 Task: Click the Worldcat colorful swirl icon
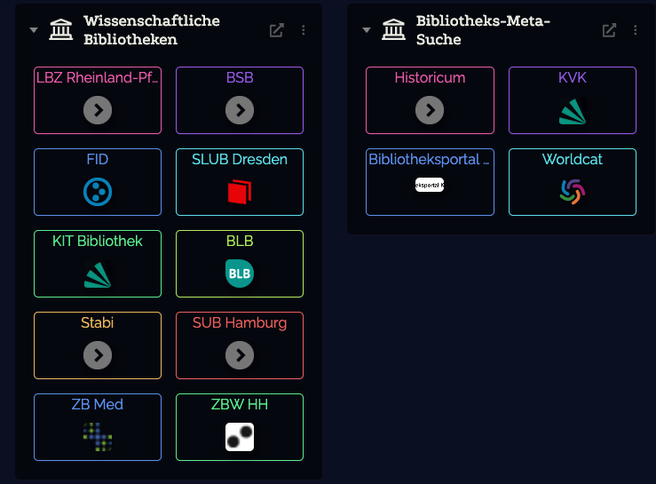pos(573,192)
